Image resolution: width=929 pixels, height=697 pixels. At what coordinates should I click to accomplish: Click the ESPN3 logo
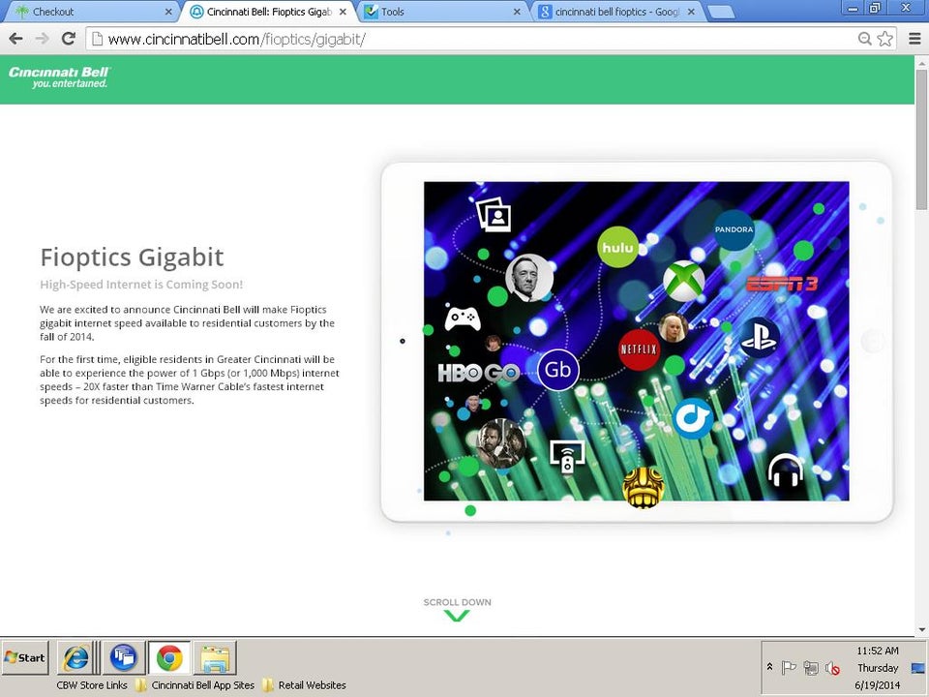point(782,284)
